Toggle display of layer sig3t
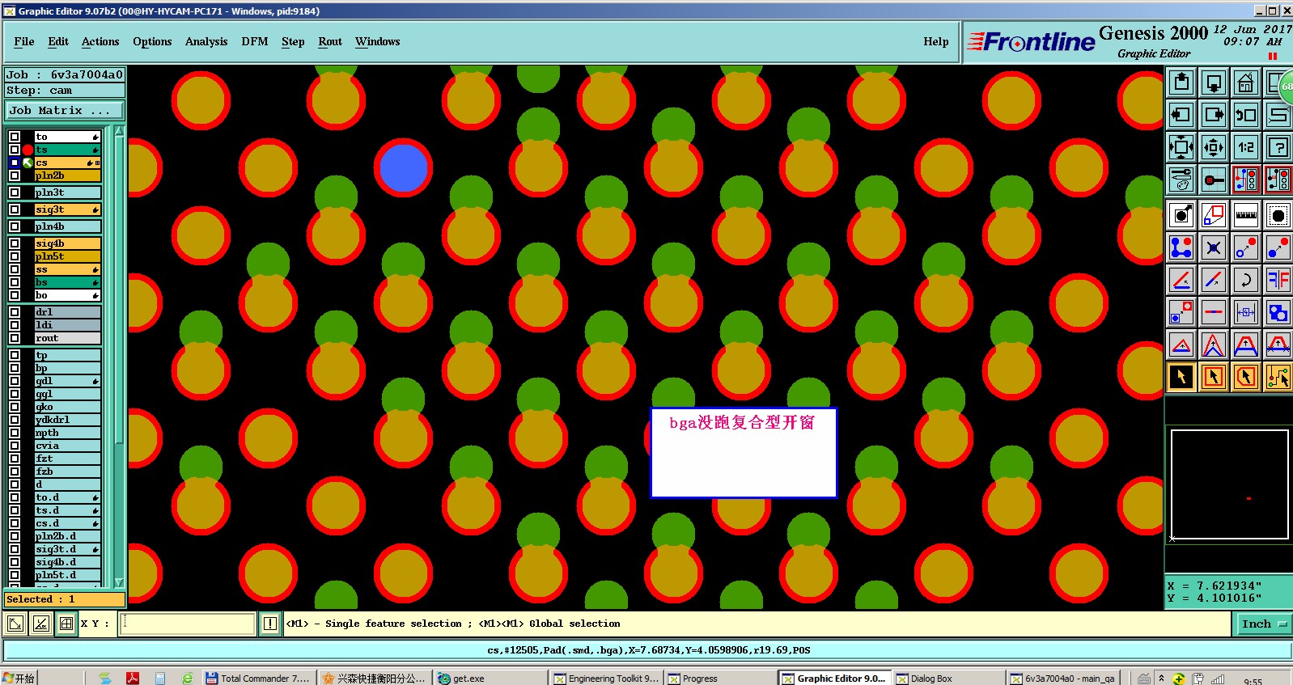Viewport: 1293px width, 685px height. 15,209
